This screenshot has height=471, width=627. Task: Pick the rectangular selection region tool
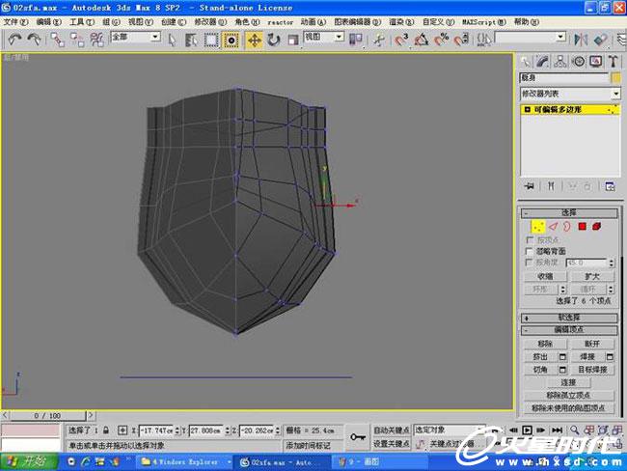click(211, 40)
